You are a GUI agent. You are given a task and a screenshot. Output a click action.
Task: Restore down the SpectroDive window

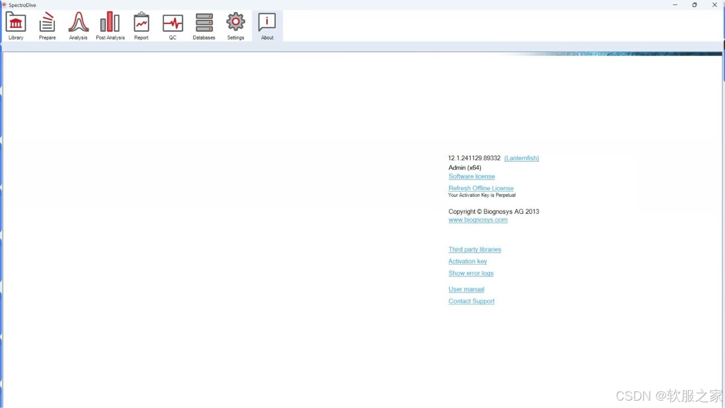tap(694, 5)
